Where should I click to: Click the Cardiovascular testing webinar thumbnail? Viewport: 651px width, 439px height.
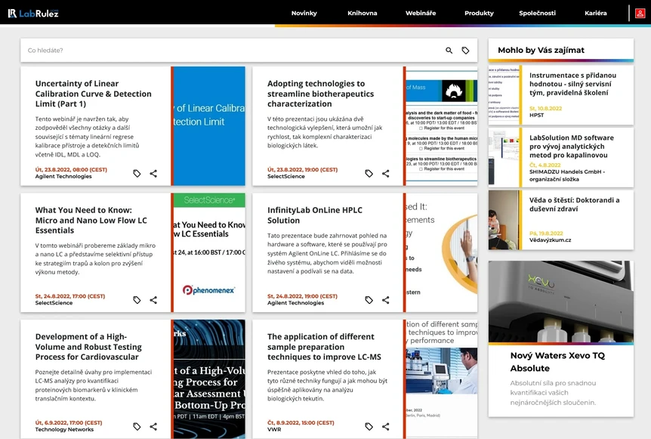209,379
